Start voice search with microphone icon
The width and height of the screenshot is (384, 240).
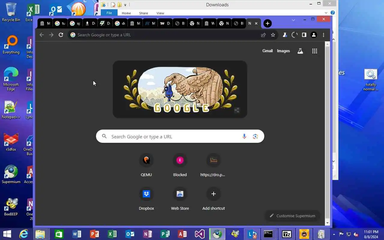(244, 136)
